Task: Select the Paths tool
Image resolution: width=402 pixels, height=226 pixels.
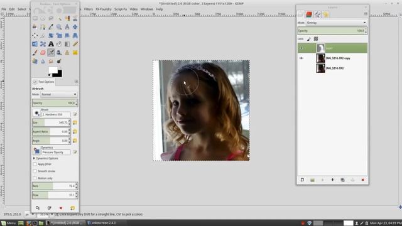Action: pos(43,27)
